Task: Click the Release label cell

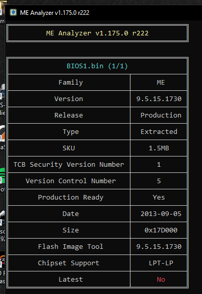Action: point(69,115)
